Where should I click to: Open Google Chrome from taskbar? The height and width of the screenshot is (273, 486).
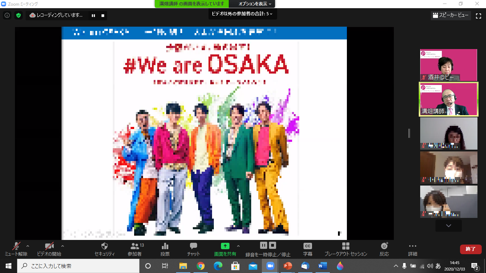pyautogui.click(x=200, y=266)
